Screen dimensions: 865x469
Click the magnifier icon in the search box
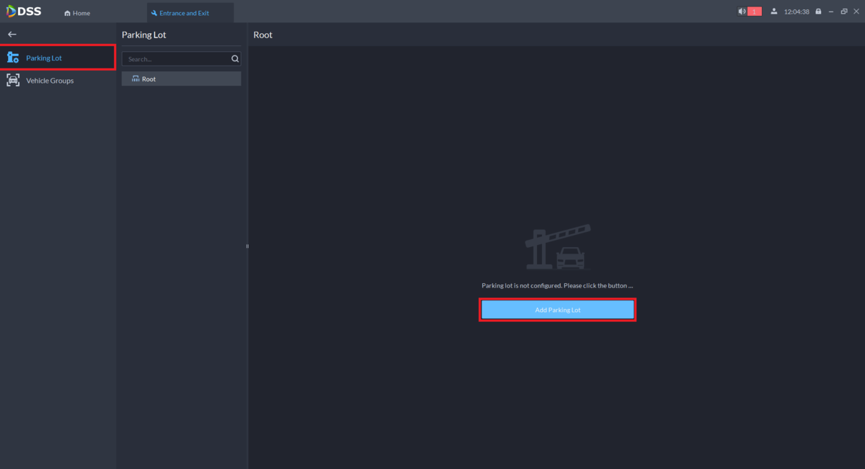coord(235,59)
